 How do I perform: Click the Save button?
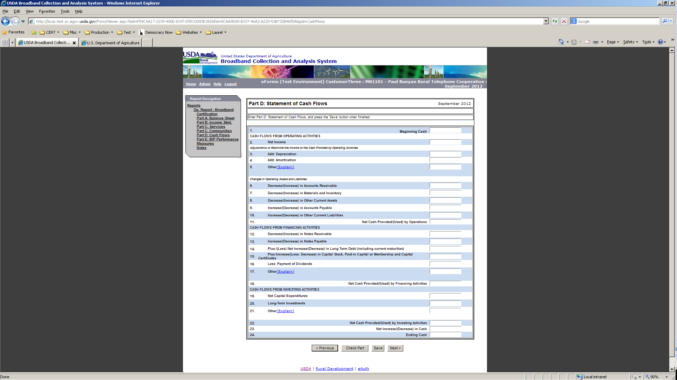click(378, 348)
